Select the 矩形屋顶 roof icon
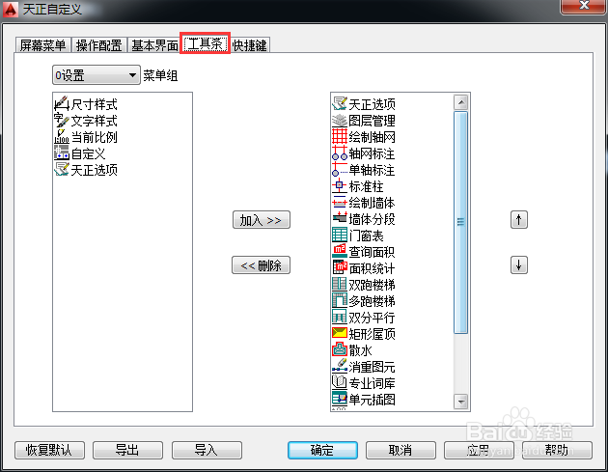The image size is (608, 472). point(340,333)
